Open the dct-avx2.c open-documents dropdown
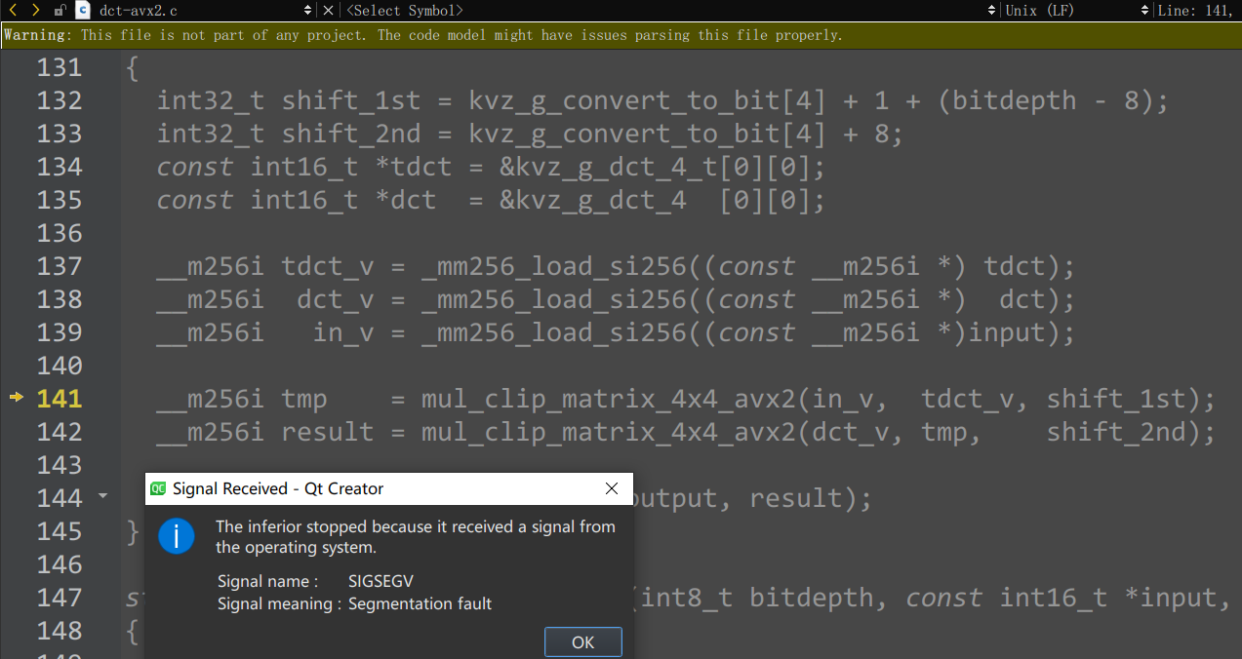This screenshot has width=1242, height=659. pos(308,10)
